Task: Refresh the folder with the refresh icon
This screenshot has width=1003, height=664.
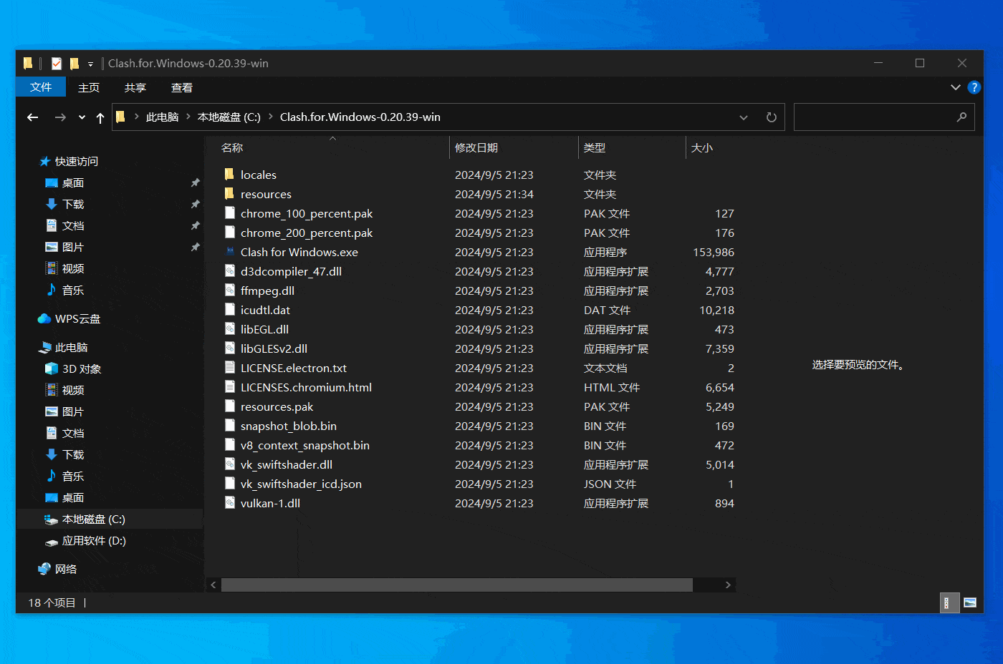Action: [x=771, y=117]
